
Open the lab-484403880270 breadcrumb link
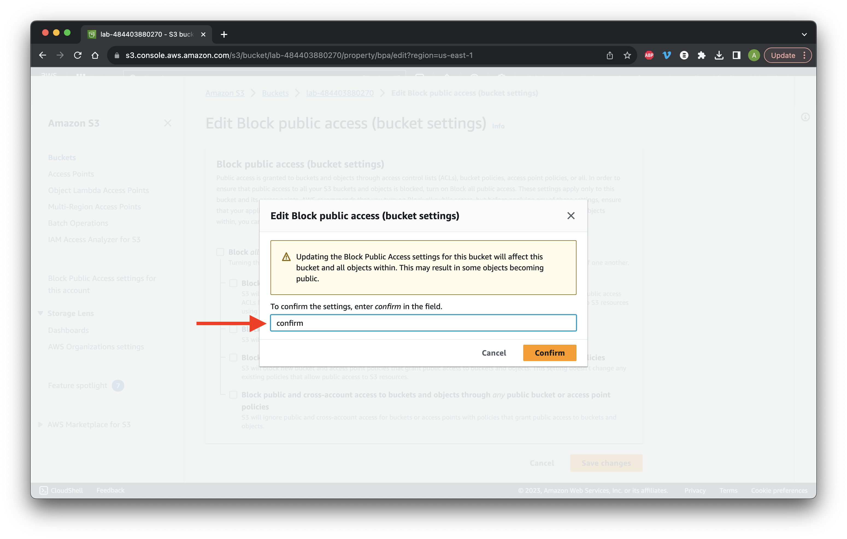[x=340, y=93]
